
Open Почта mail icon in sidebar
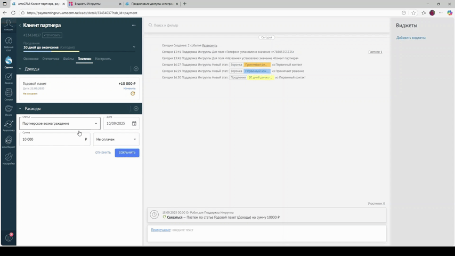(9, 110)
